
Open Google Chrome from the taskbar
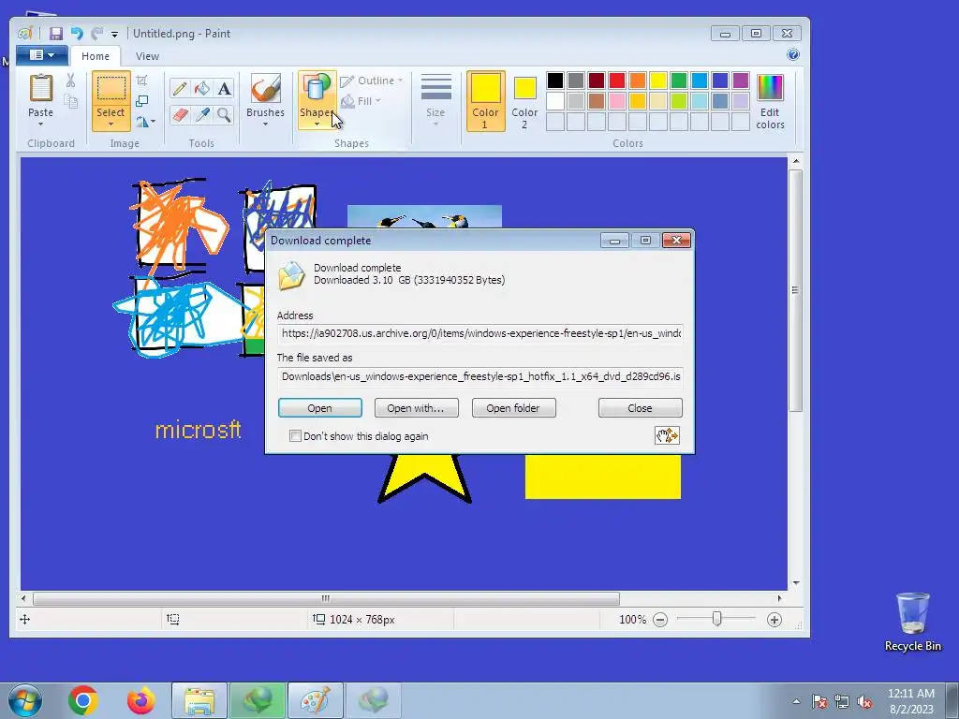[83, 700]
